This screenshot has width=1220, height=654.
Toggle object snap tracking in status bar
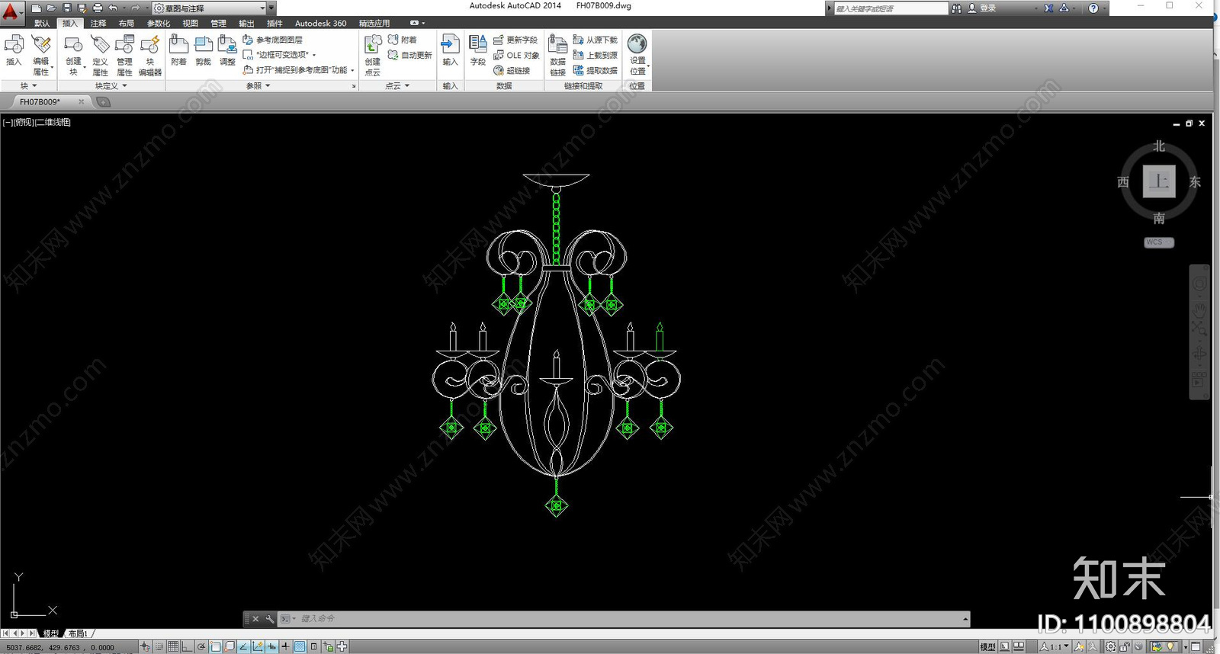(x=243, y=646)
